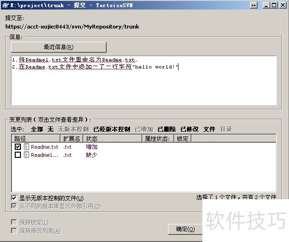Screen dimensions: 289x242
Task: Select 已修改 filter link
Action: coord(189,129)
